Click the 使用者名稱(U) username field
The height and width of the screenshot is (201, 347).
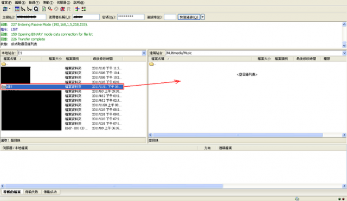click(86, 17)
